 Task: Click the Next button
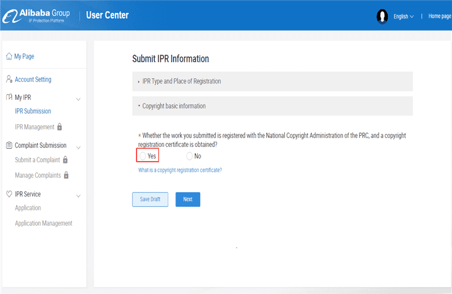coord(188,199)
